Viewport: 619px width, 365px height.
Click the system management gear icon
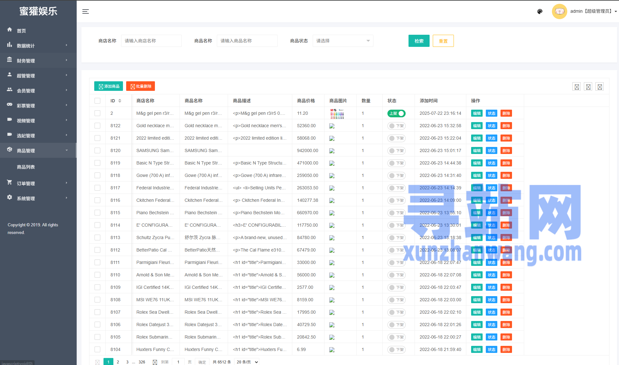pos(10,197)
